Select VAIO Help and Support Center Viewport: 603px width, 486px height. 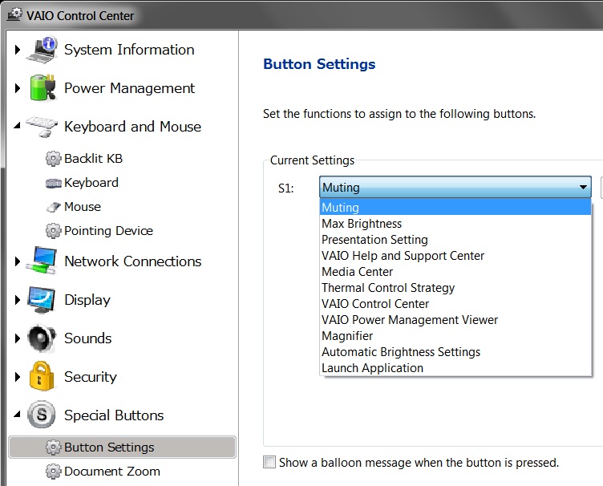pos(455,256)
